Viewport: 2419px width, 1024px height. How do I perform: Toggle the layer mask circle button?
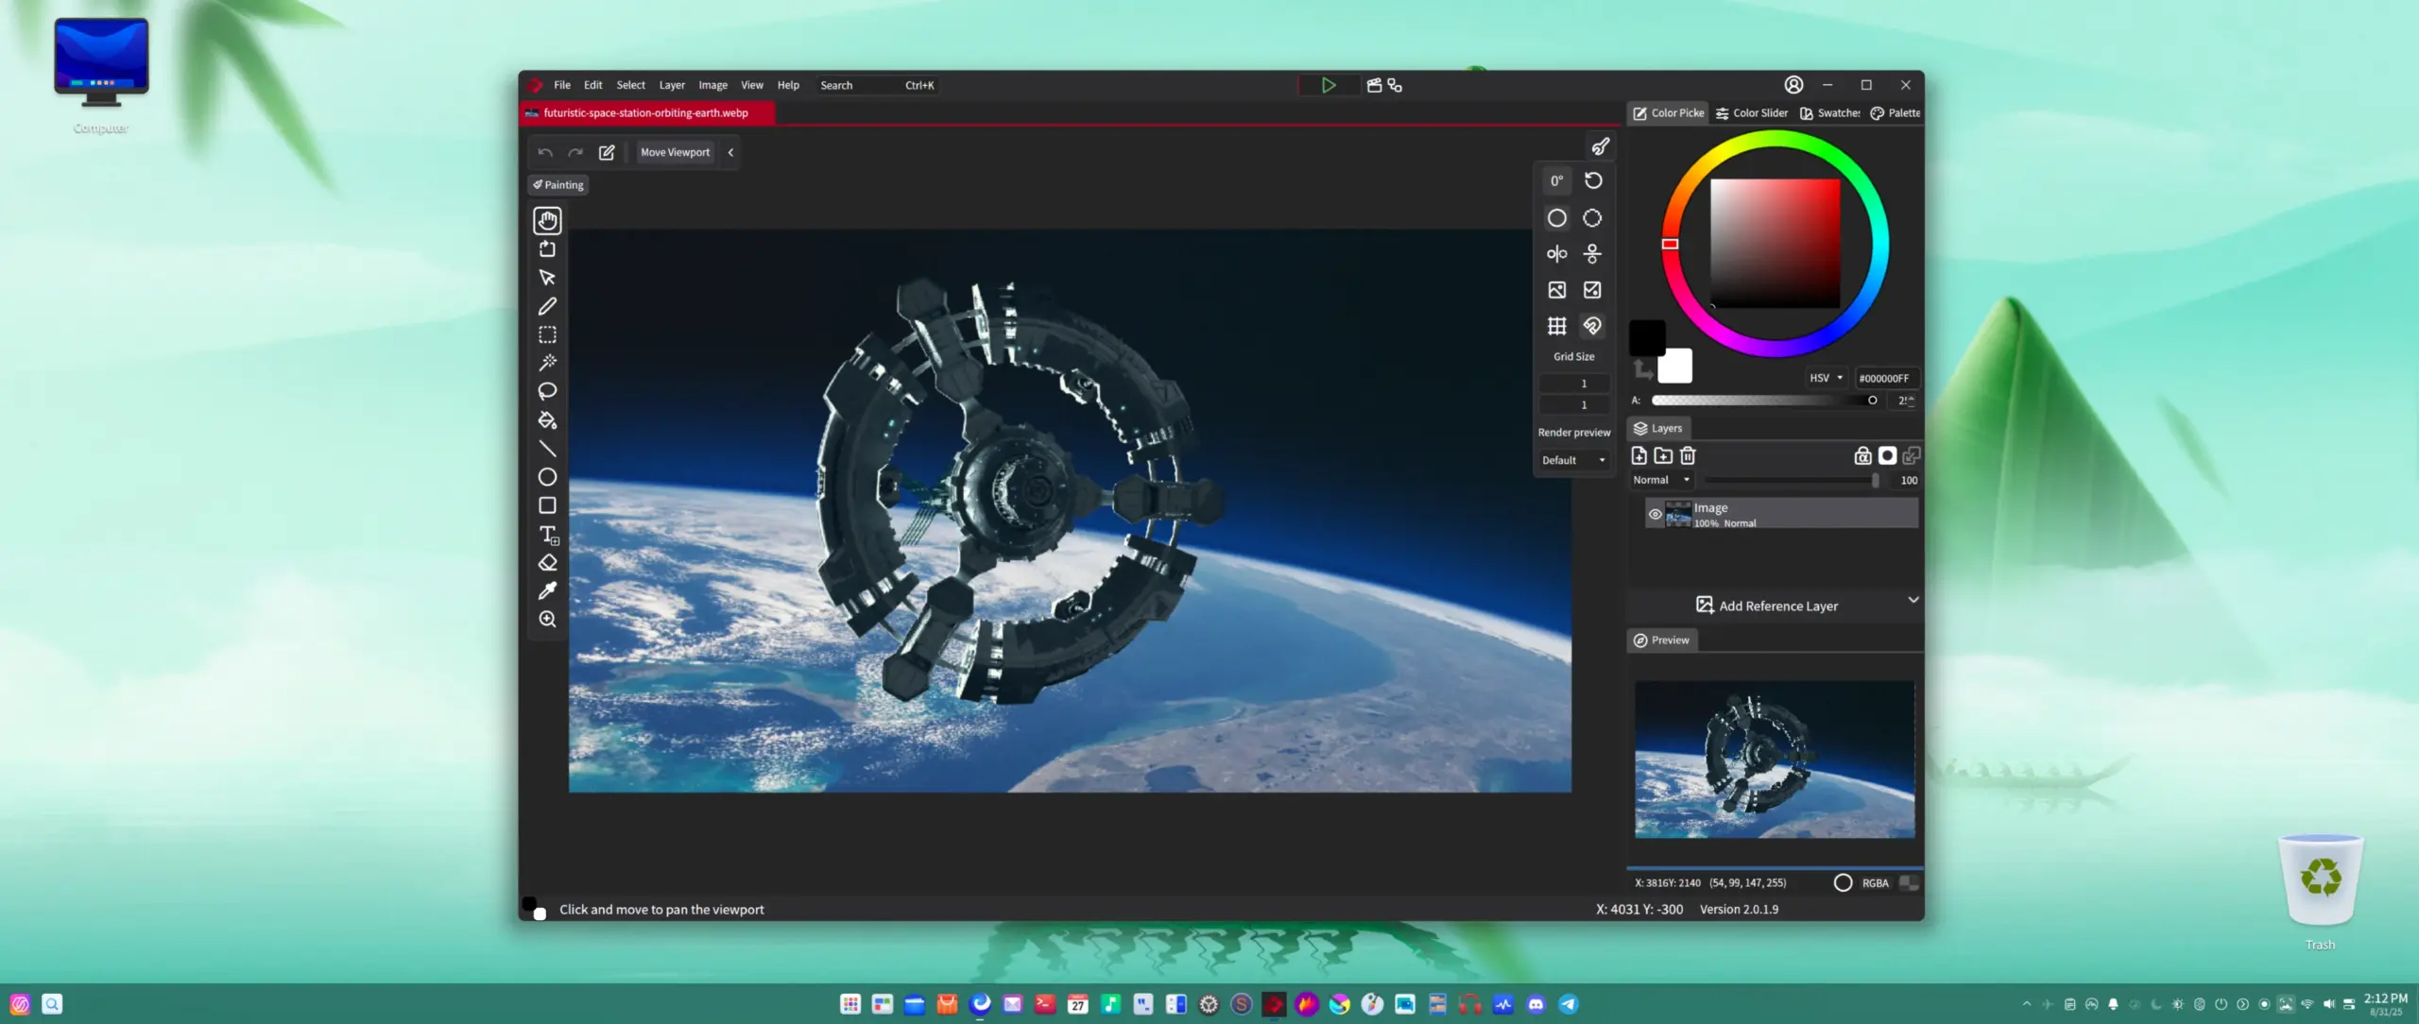(1887, 456)
